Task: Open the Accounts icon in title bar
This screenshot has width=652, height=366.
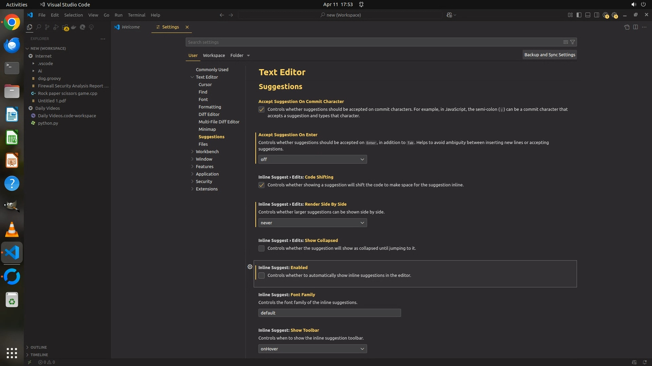Action: (x=605, y=15)
